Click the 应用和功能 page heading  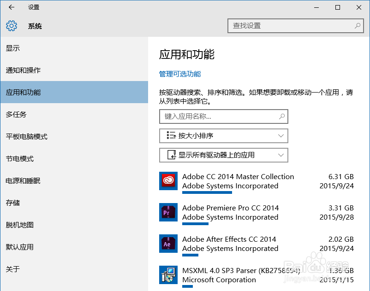point(187,54)
